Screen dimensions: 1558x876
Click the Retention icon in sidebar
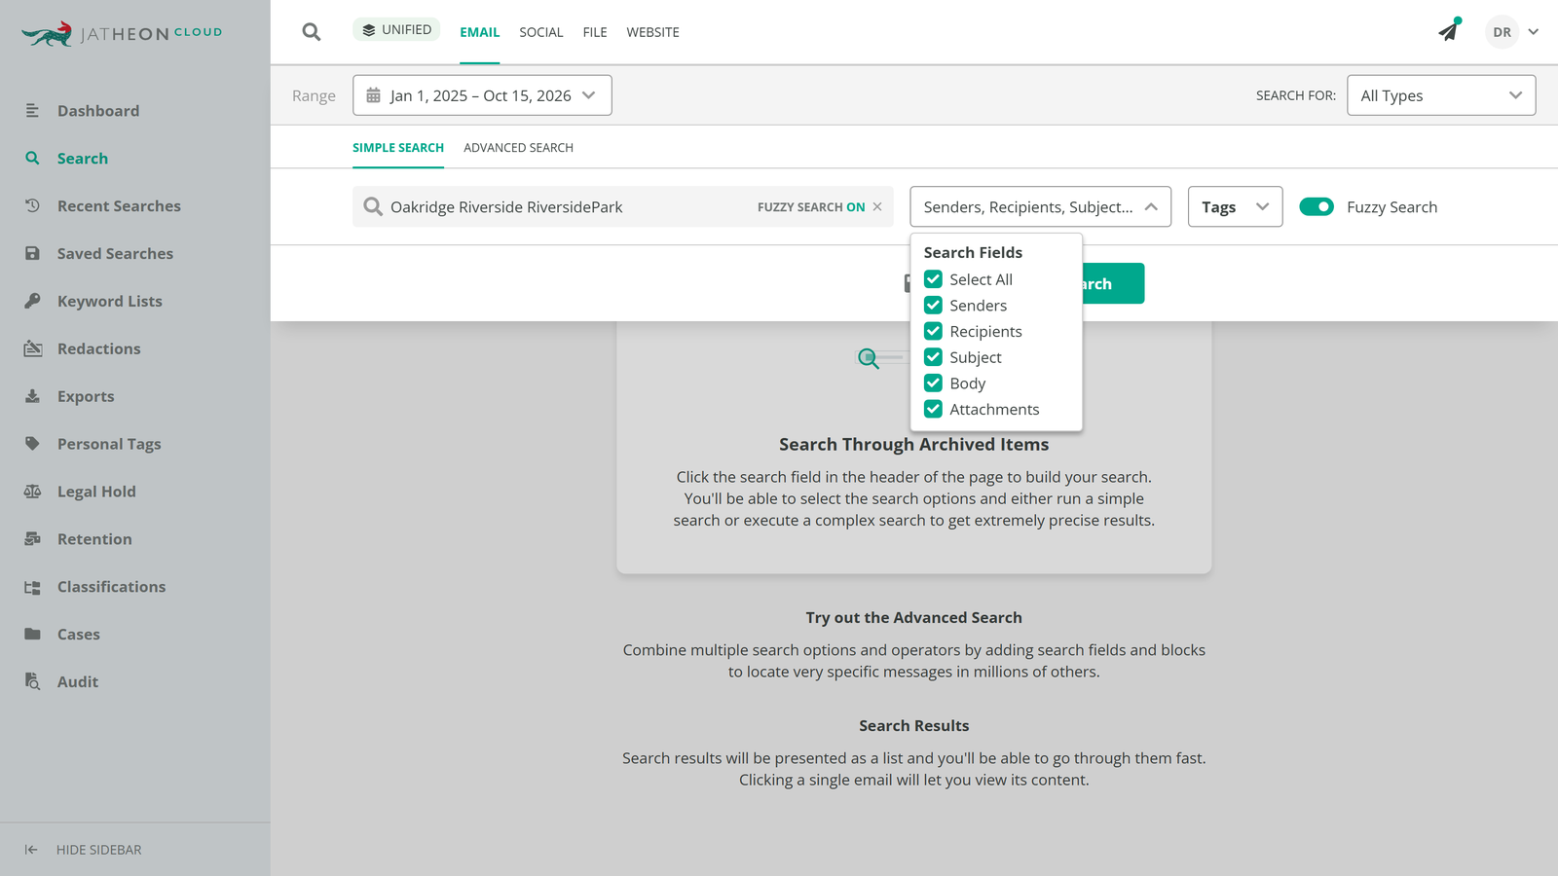[32, 539]
